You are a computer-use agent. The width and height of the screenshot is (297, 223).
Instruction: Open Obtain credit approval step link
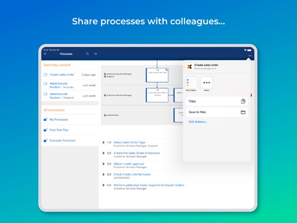pyautogui.click(x=129, y=164)
